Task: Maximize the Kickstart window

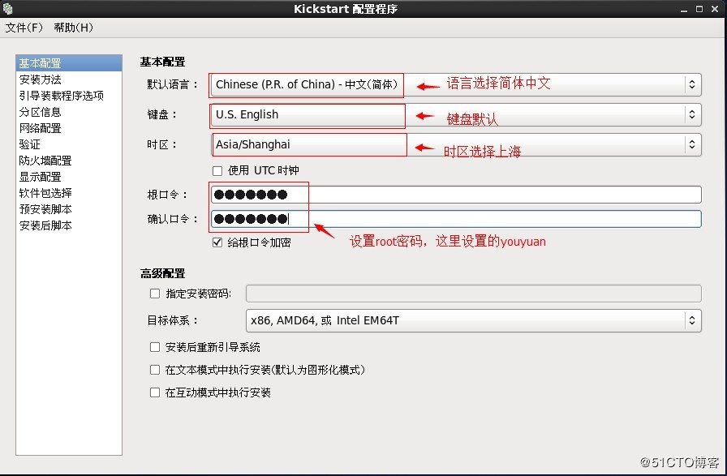Action: point(699,9)
